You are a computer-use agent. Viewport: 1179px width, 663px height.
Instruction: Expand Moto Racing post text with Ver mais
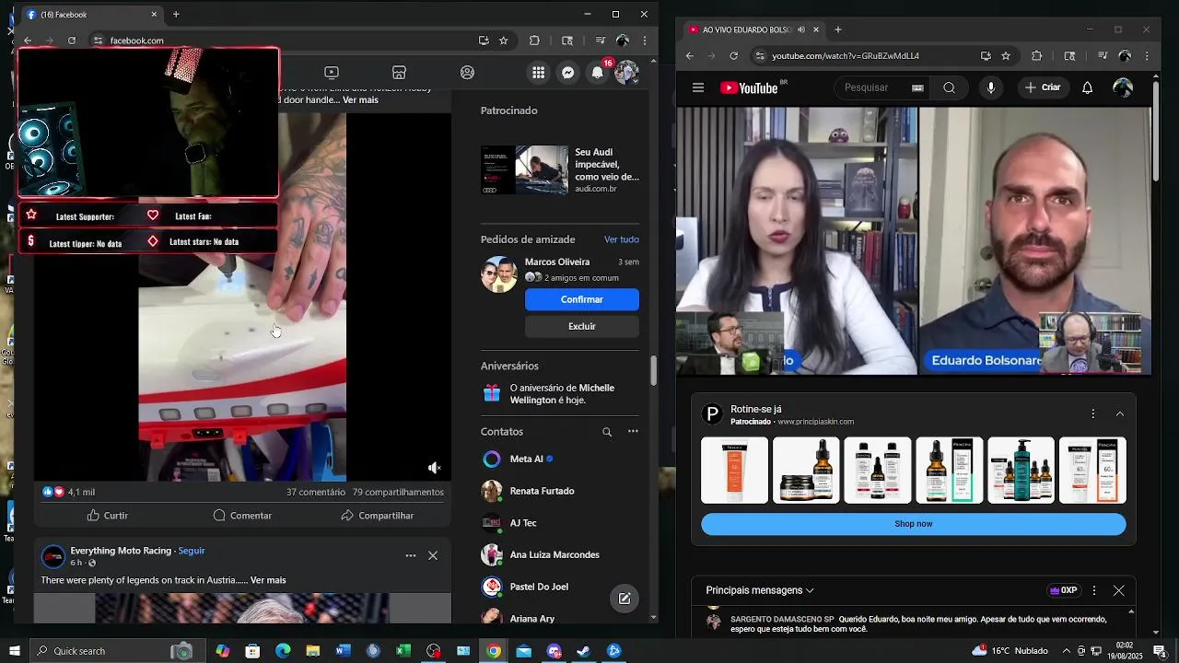[268, 580]
